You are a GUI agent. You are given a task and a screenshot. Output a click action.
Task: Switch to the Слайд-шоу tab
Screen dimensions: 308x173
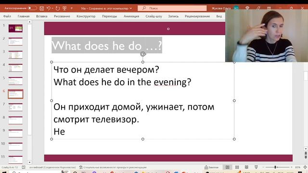tap(154, 16)
